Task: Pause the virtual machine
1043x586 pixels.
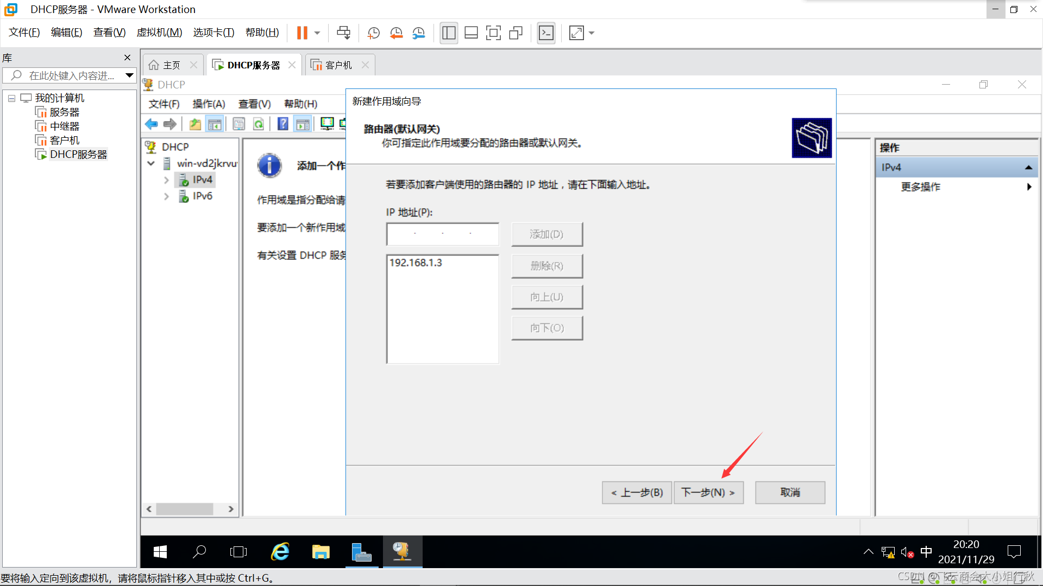Action: [302, 33]
